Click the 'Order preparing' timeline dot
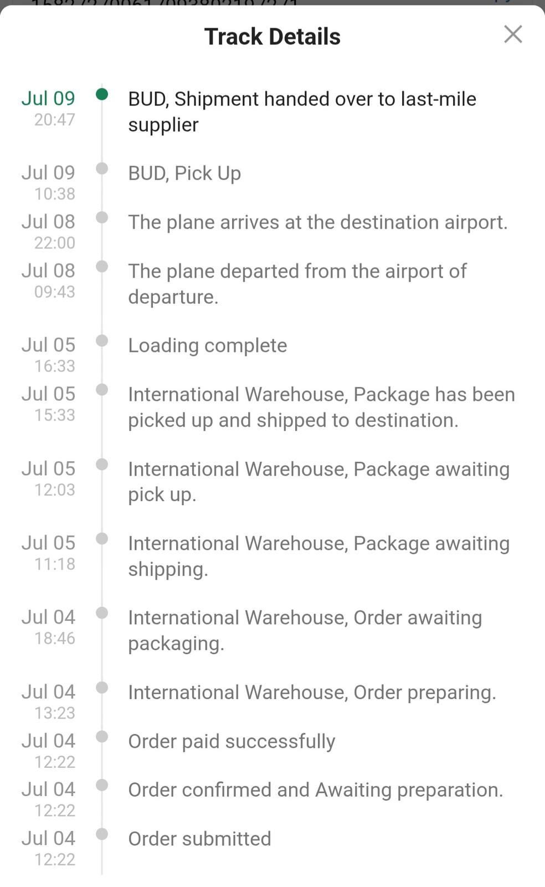 click(x=102, y=687)
